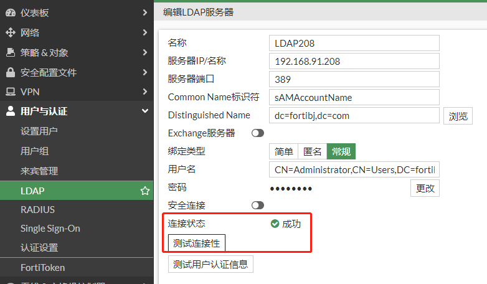Click the network cross-arrows icon

tap(10, 32)
